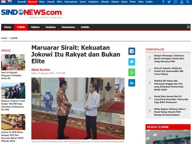192x144 pixels.
Task: Open the RSS feed icon
Action: coord(188,2)
